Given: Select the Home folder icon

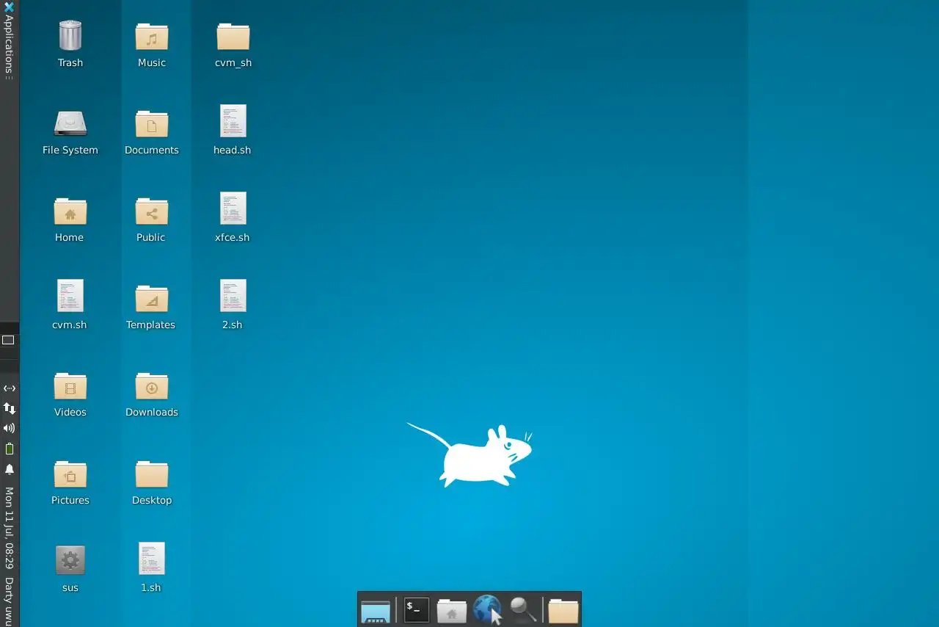Looking at the screenshot, I should coord(70,211).
